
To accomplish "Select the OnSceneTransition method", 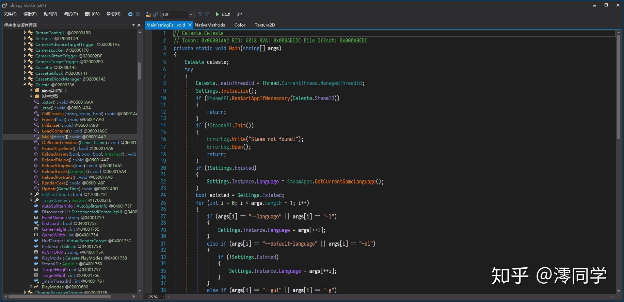I will (89, 142).
